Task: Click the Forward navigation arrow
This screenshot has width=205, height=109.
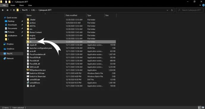Action: (7, 10)
